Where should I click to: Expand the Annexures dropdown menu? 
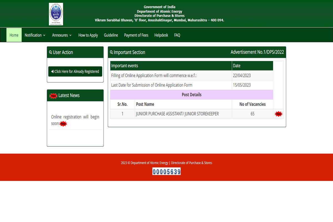pos(62,35)
